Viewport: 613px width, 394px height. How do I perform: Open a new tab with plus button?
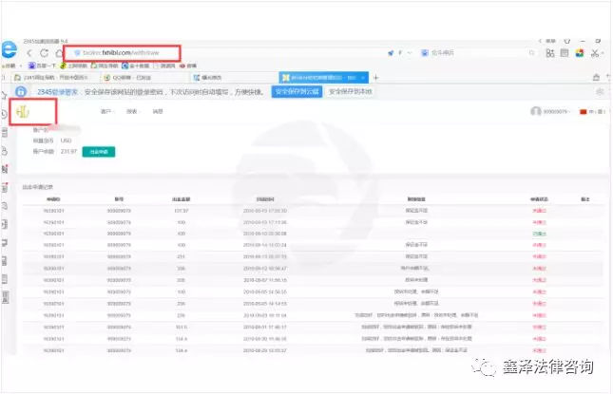[375, 77]
